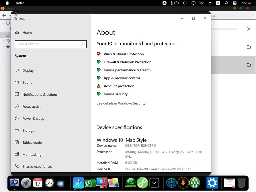Click the Device ID value
256x192 pixels.
pyautogui.click(x=159, y=169)
